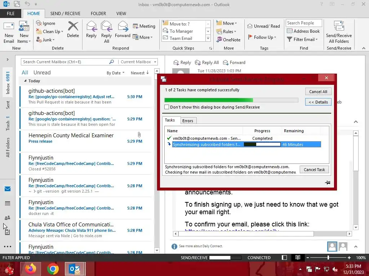Viewport: 369px width, 276px height.
Task: Open Firefox from the taskbar
Action: (31, 269)
